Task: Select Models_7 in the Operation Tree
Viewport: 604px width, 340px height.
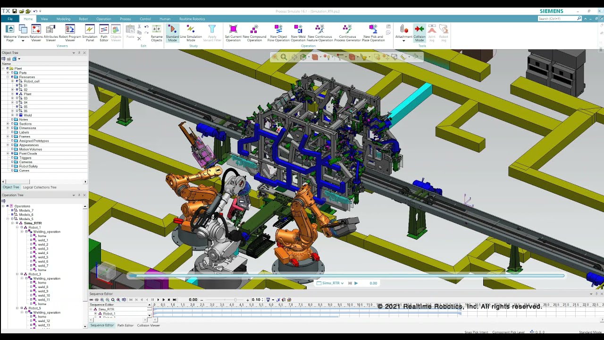Action: coord(26,211)
